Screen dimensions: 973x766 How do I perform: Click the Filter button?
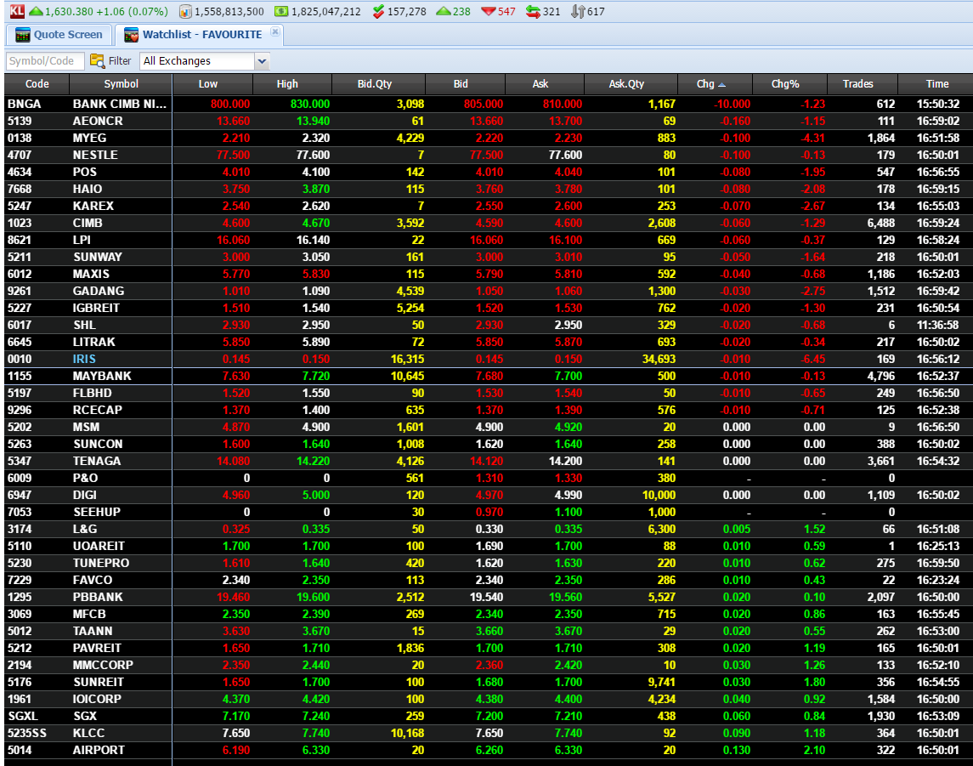[111, 61]
